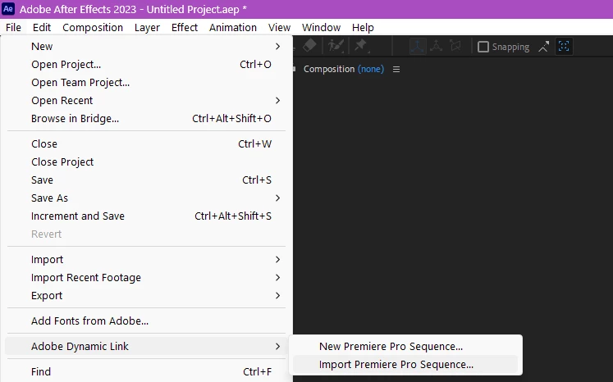
Task: Choose Increment and Save
Action: (146, 216)
